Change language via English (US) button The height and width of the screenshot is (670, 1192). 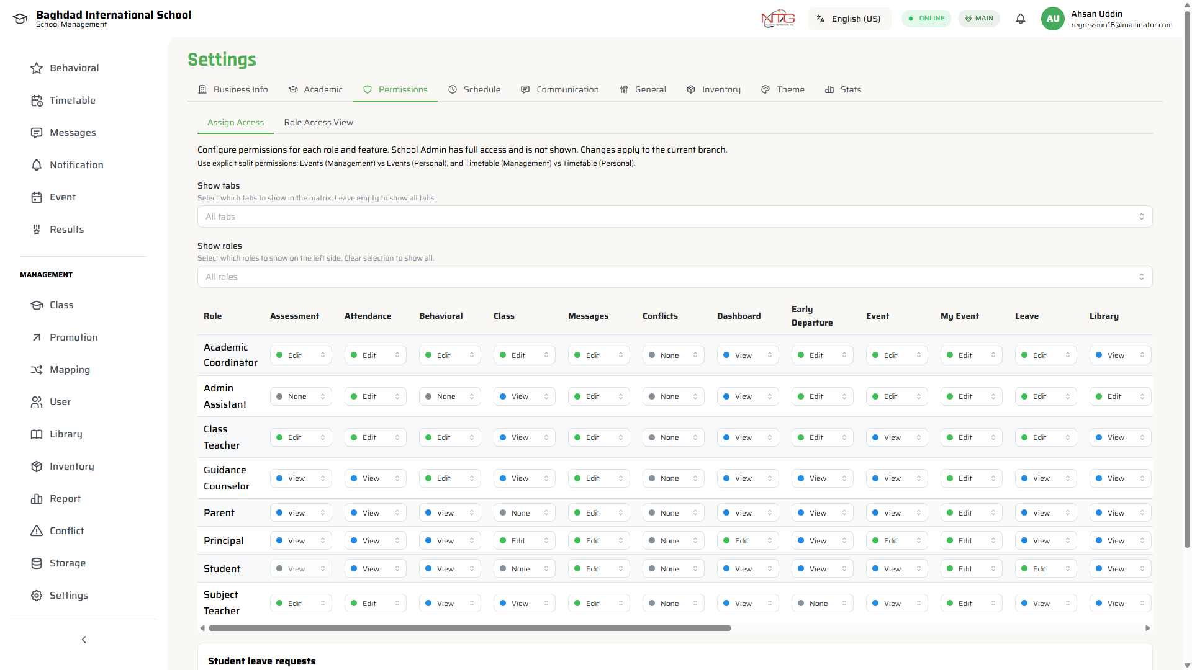849,19
